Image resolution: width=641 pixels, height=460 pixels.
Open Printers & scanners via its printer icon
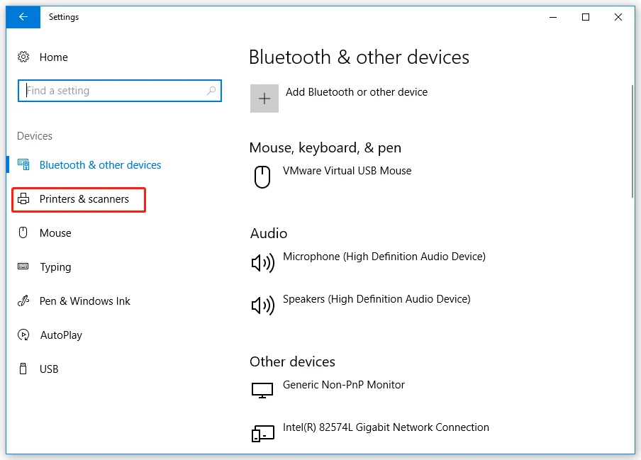point(24,199)
